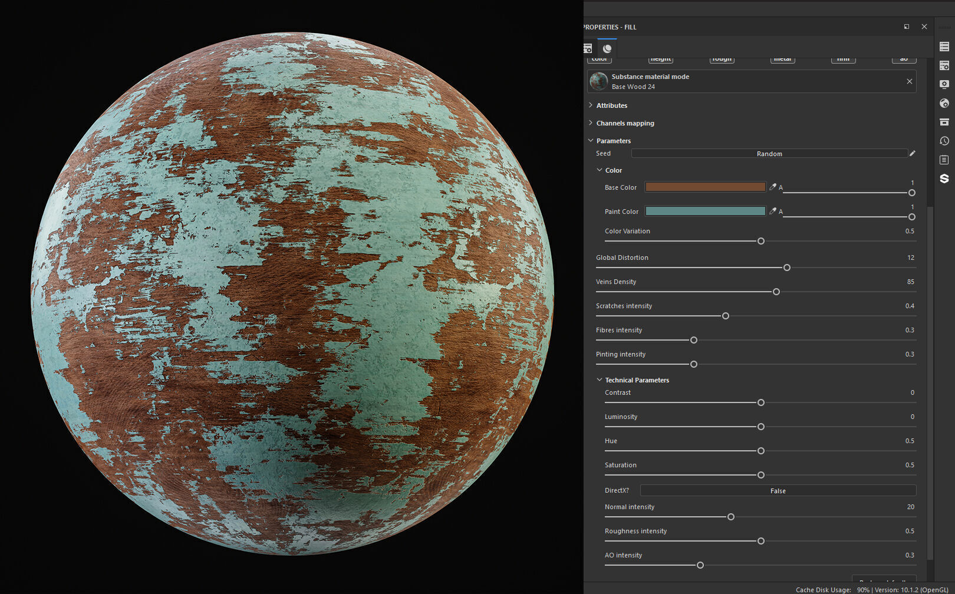Click the Pinting intensity slider handle
The image size is (955, 594).
click(694, 364)
